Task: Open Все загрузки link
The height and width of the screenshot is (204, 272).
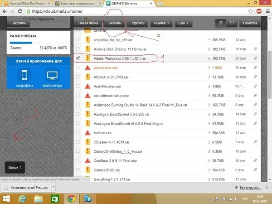Action: tap(250, 188)
